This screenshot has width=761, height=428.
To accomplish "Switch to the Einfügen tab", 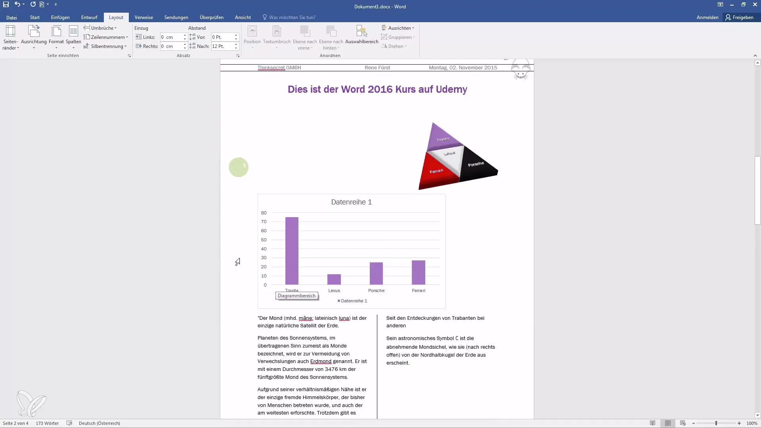I will [x=60, y=17].
